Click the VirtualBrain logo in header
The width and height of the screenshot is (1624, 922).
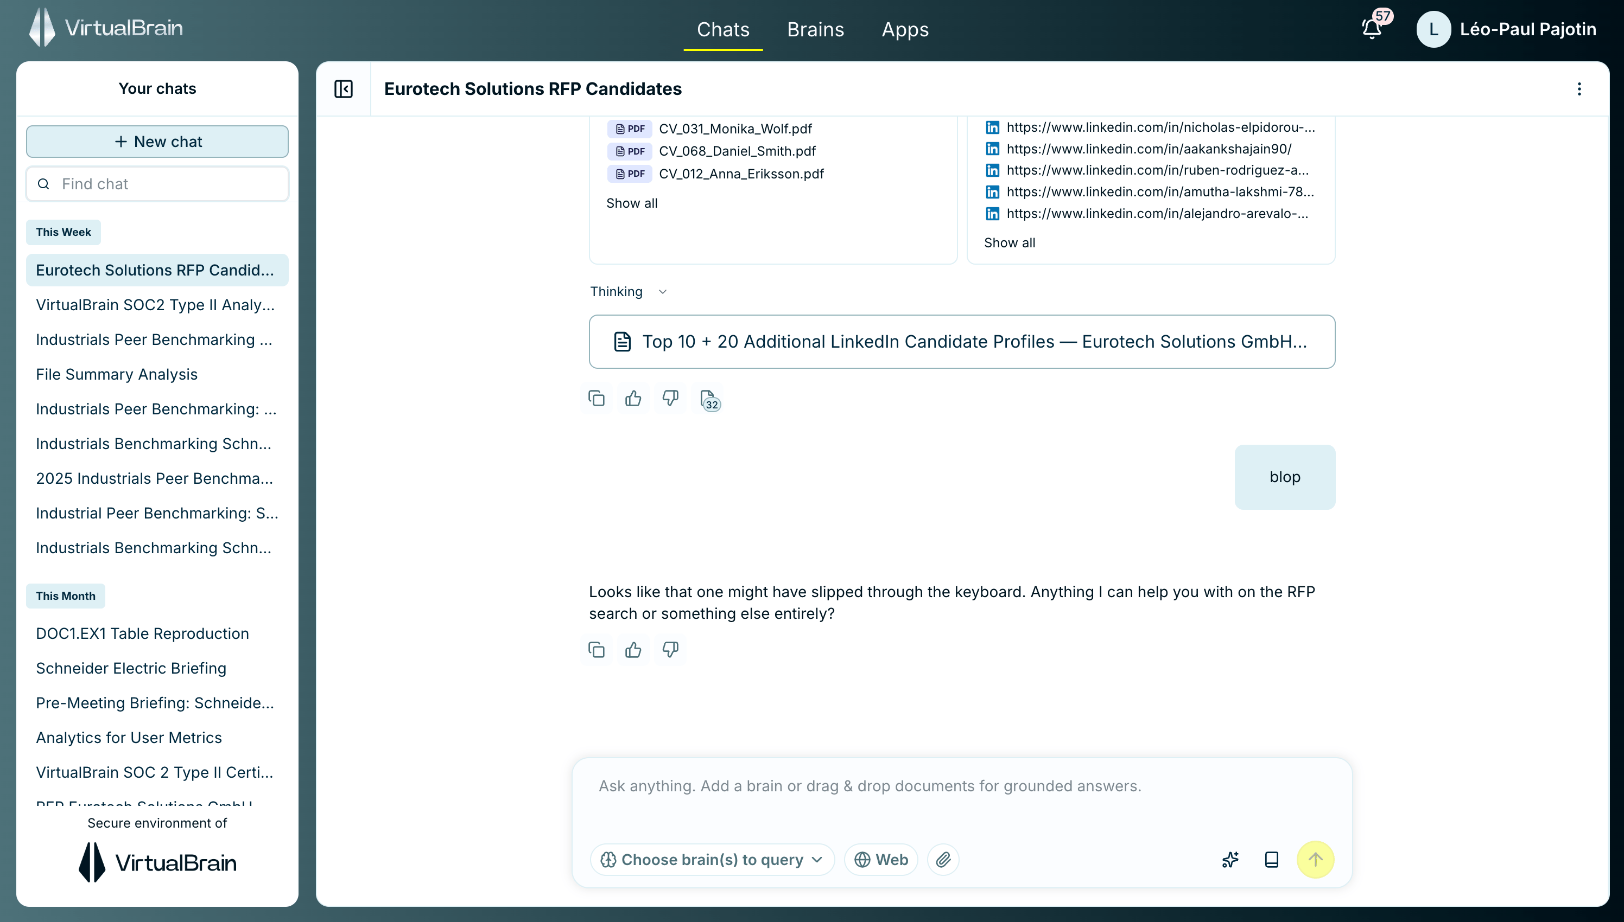pos(106,27)
